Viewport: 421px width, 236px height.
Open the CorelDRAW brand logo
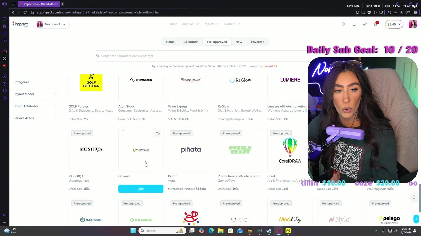click(x=290, y=150)
